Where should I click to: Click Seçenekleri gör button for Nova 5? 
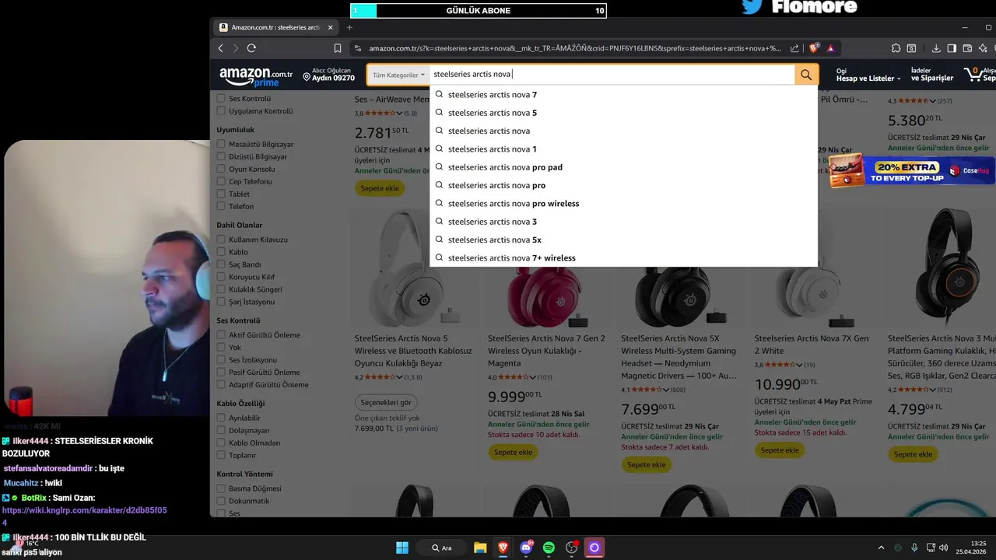tap(386, 402)
